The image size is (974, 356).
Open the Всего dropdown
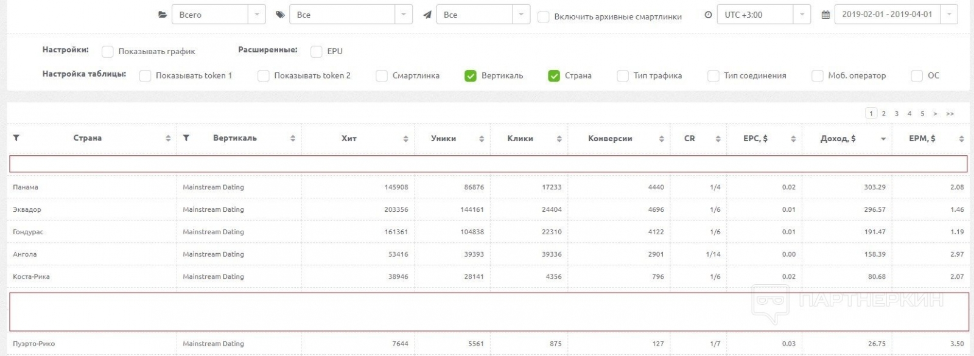click(x=219, y=15)
